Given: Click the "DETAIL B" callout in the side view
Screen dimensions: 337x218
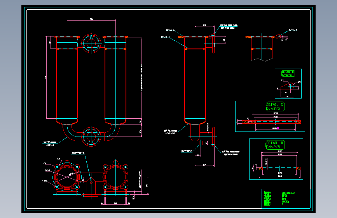Looking at the screenshot, I should pyautogui.click(x=166, y=37).
